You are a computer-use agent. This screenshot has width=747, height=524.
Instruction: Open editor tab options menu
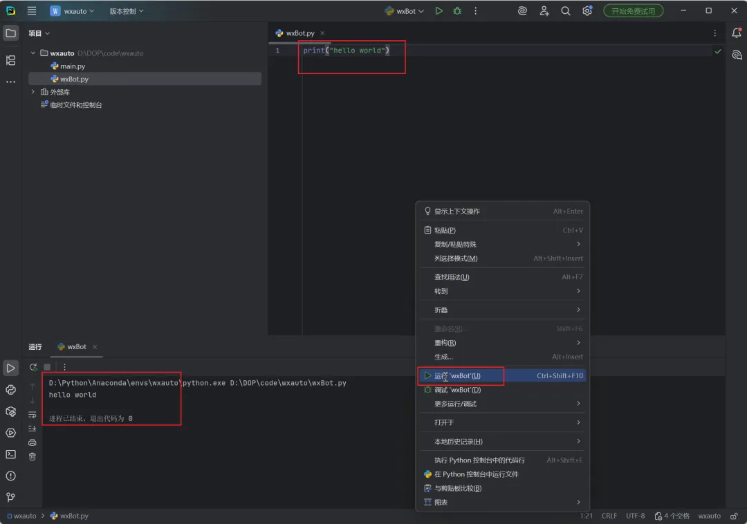[714, 33]
